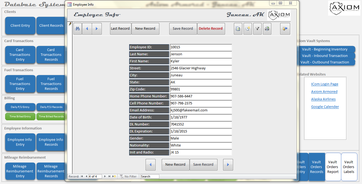Screen dimensions: 362x184
Task: Click the Home Phone Number field
Action: pyautogui.click(x=201, y=96)
